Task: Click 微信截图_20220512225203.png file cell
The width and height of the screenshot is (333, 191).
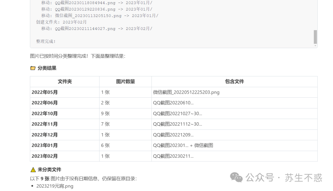Action: (234, 92)
